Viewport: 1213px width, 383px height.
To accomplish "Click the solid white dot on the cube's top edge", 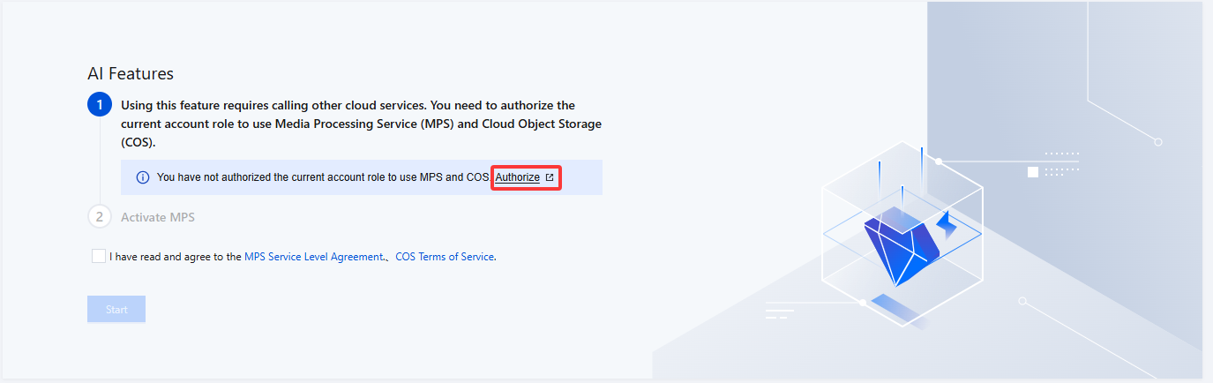I will tap(940, 161).
